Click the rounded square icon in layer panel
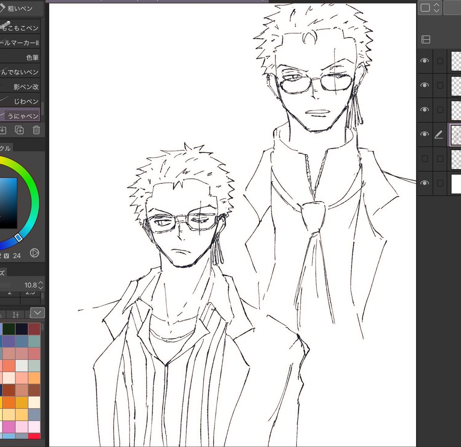 [425, 7]
